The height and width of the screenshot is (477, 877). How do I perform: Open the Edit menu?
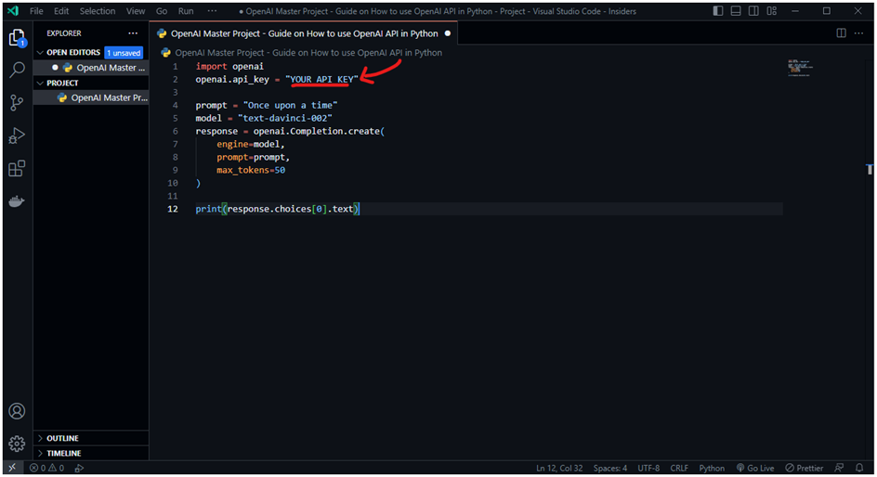point(61,10)
